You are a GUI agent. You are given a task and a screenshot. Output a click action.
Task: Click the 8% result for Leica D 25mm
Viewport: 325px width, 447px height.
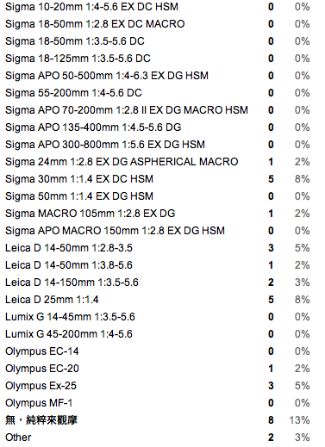(302, 300)
